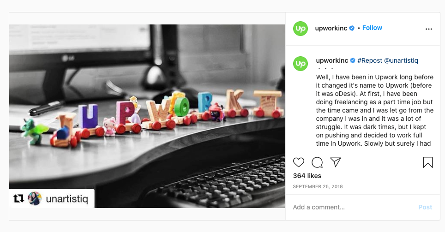Share post with paper plane icon
445x232 pixels.
click(336, 162)
